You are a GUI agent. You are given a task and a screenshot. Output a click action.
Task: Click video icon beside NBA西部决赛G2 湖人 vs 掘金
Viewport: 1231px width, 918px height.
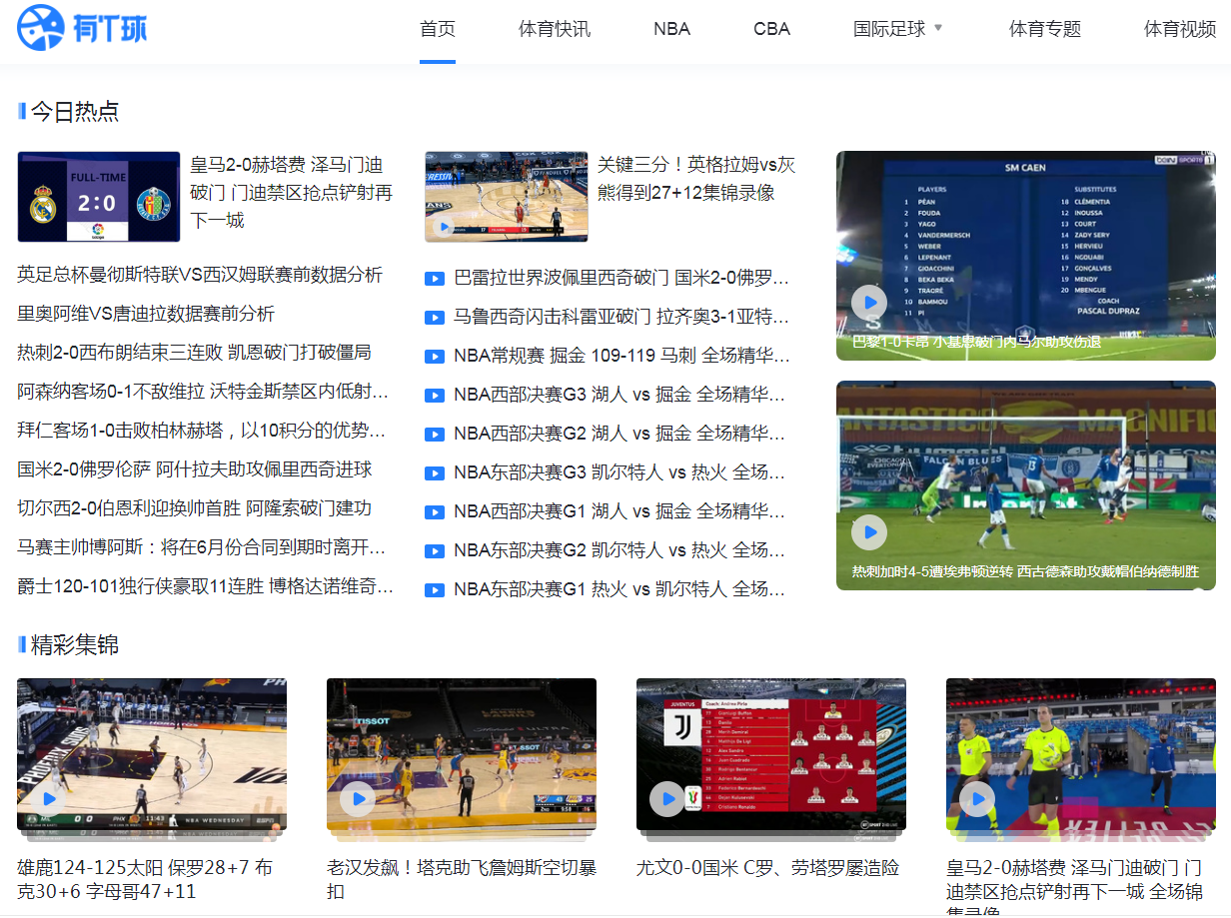435,435
